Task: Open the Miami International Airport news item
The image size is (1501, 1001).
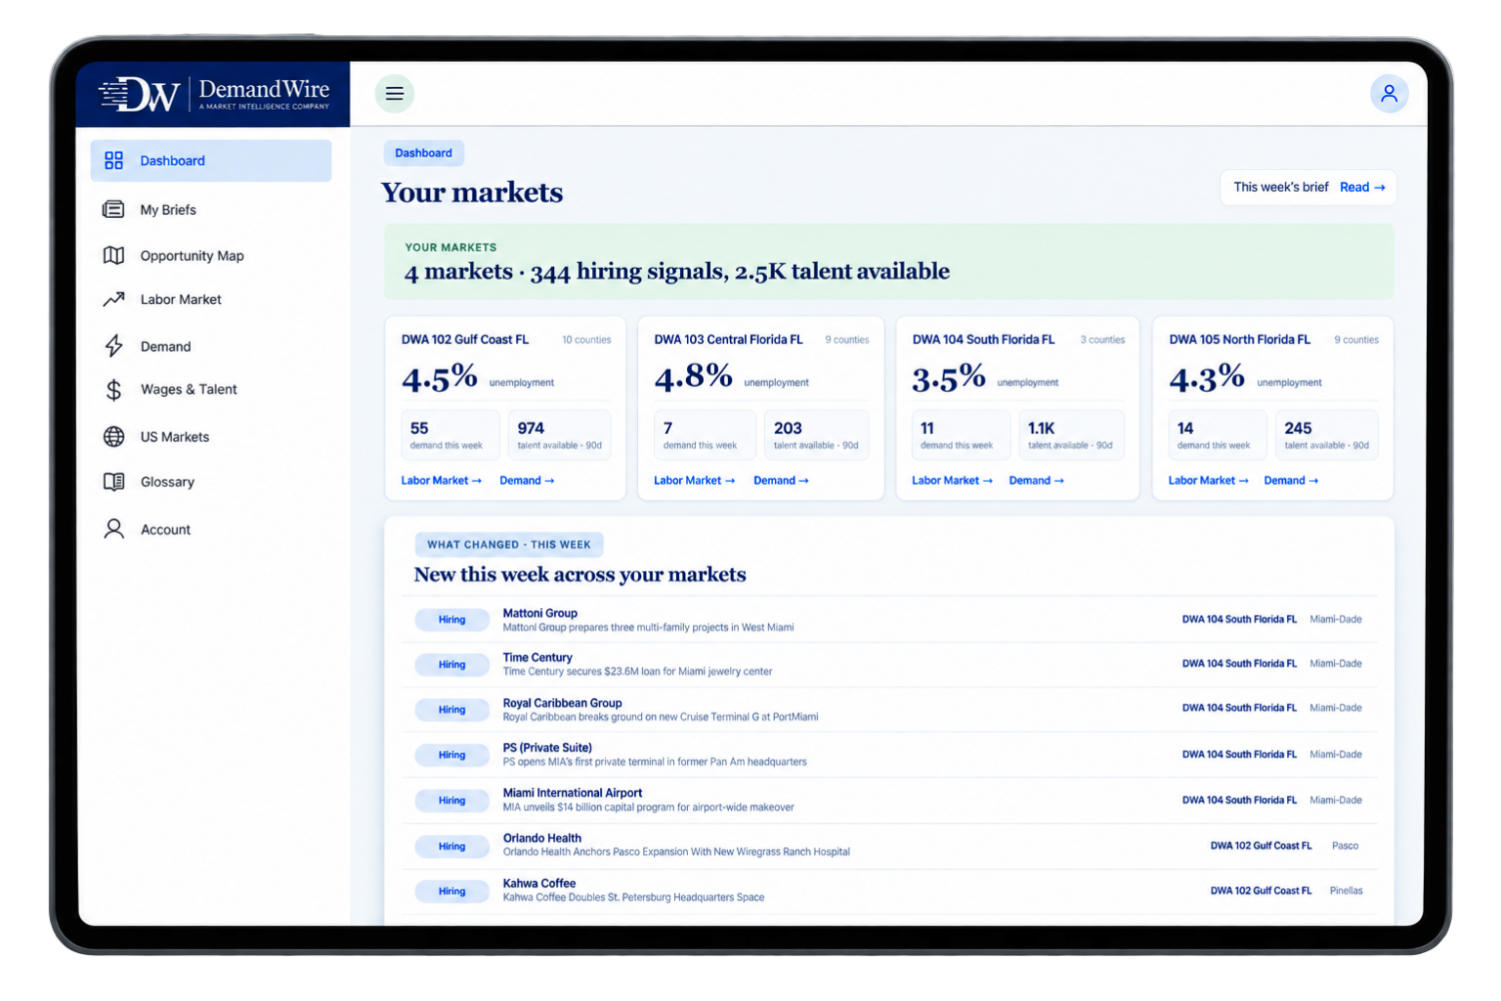Action: (889, 801)
